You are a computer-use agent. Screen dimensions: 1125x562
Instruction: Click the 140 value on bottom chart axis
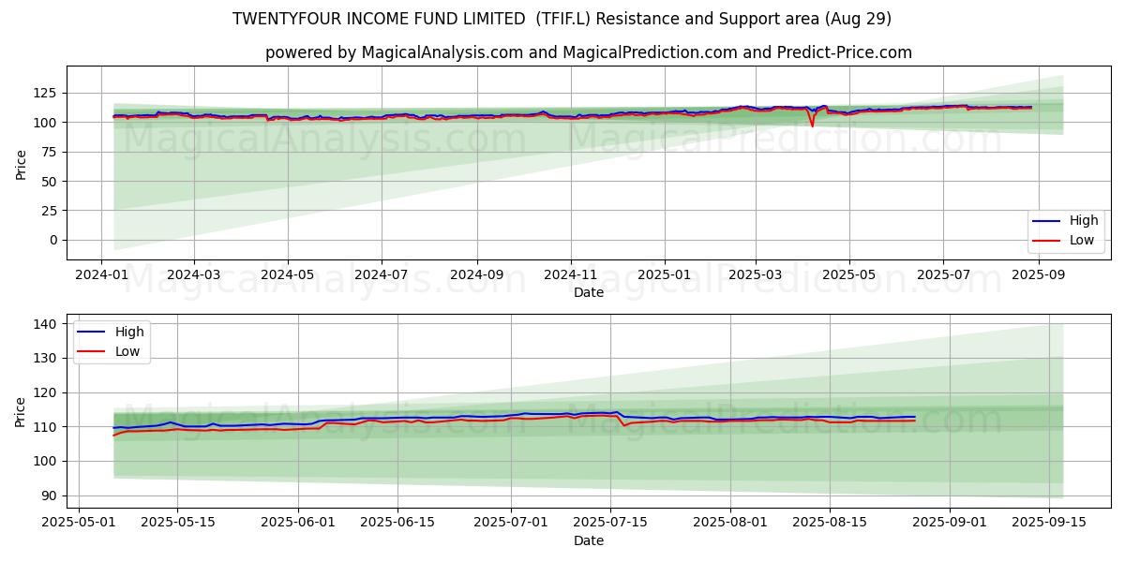(x=47, y=324)
